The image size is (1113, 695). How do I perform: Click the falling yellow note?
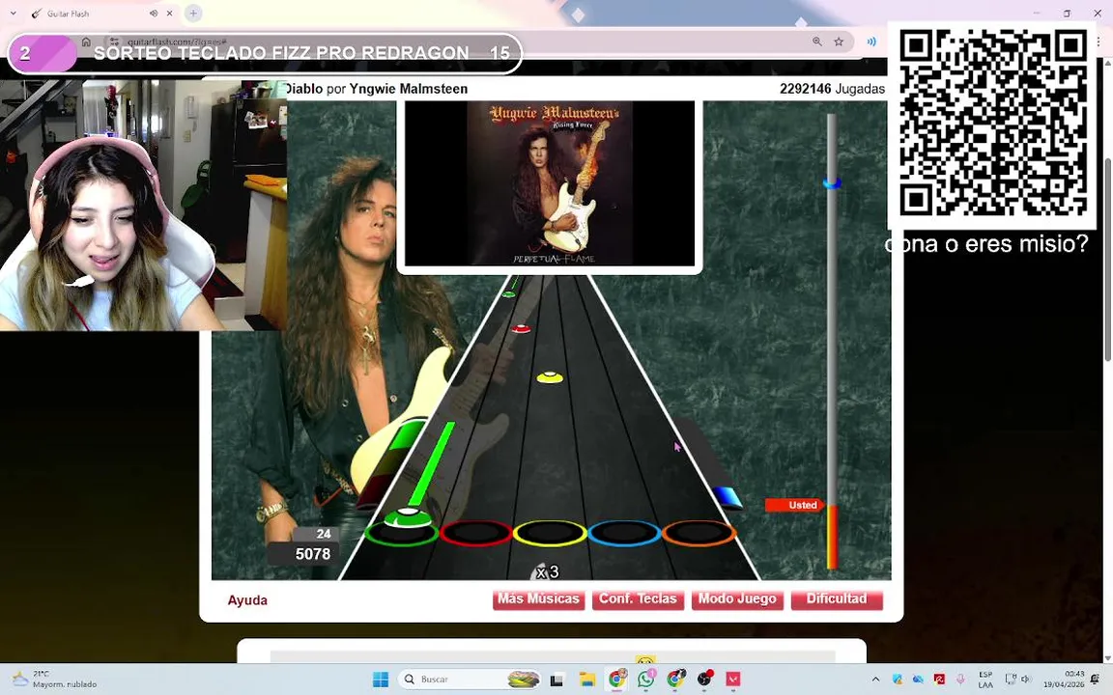tap(550, 377)
